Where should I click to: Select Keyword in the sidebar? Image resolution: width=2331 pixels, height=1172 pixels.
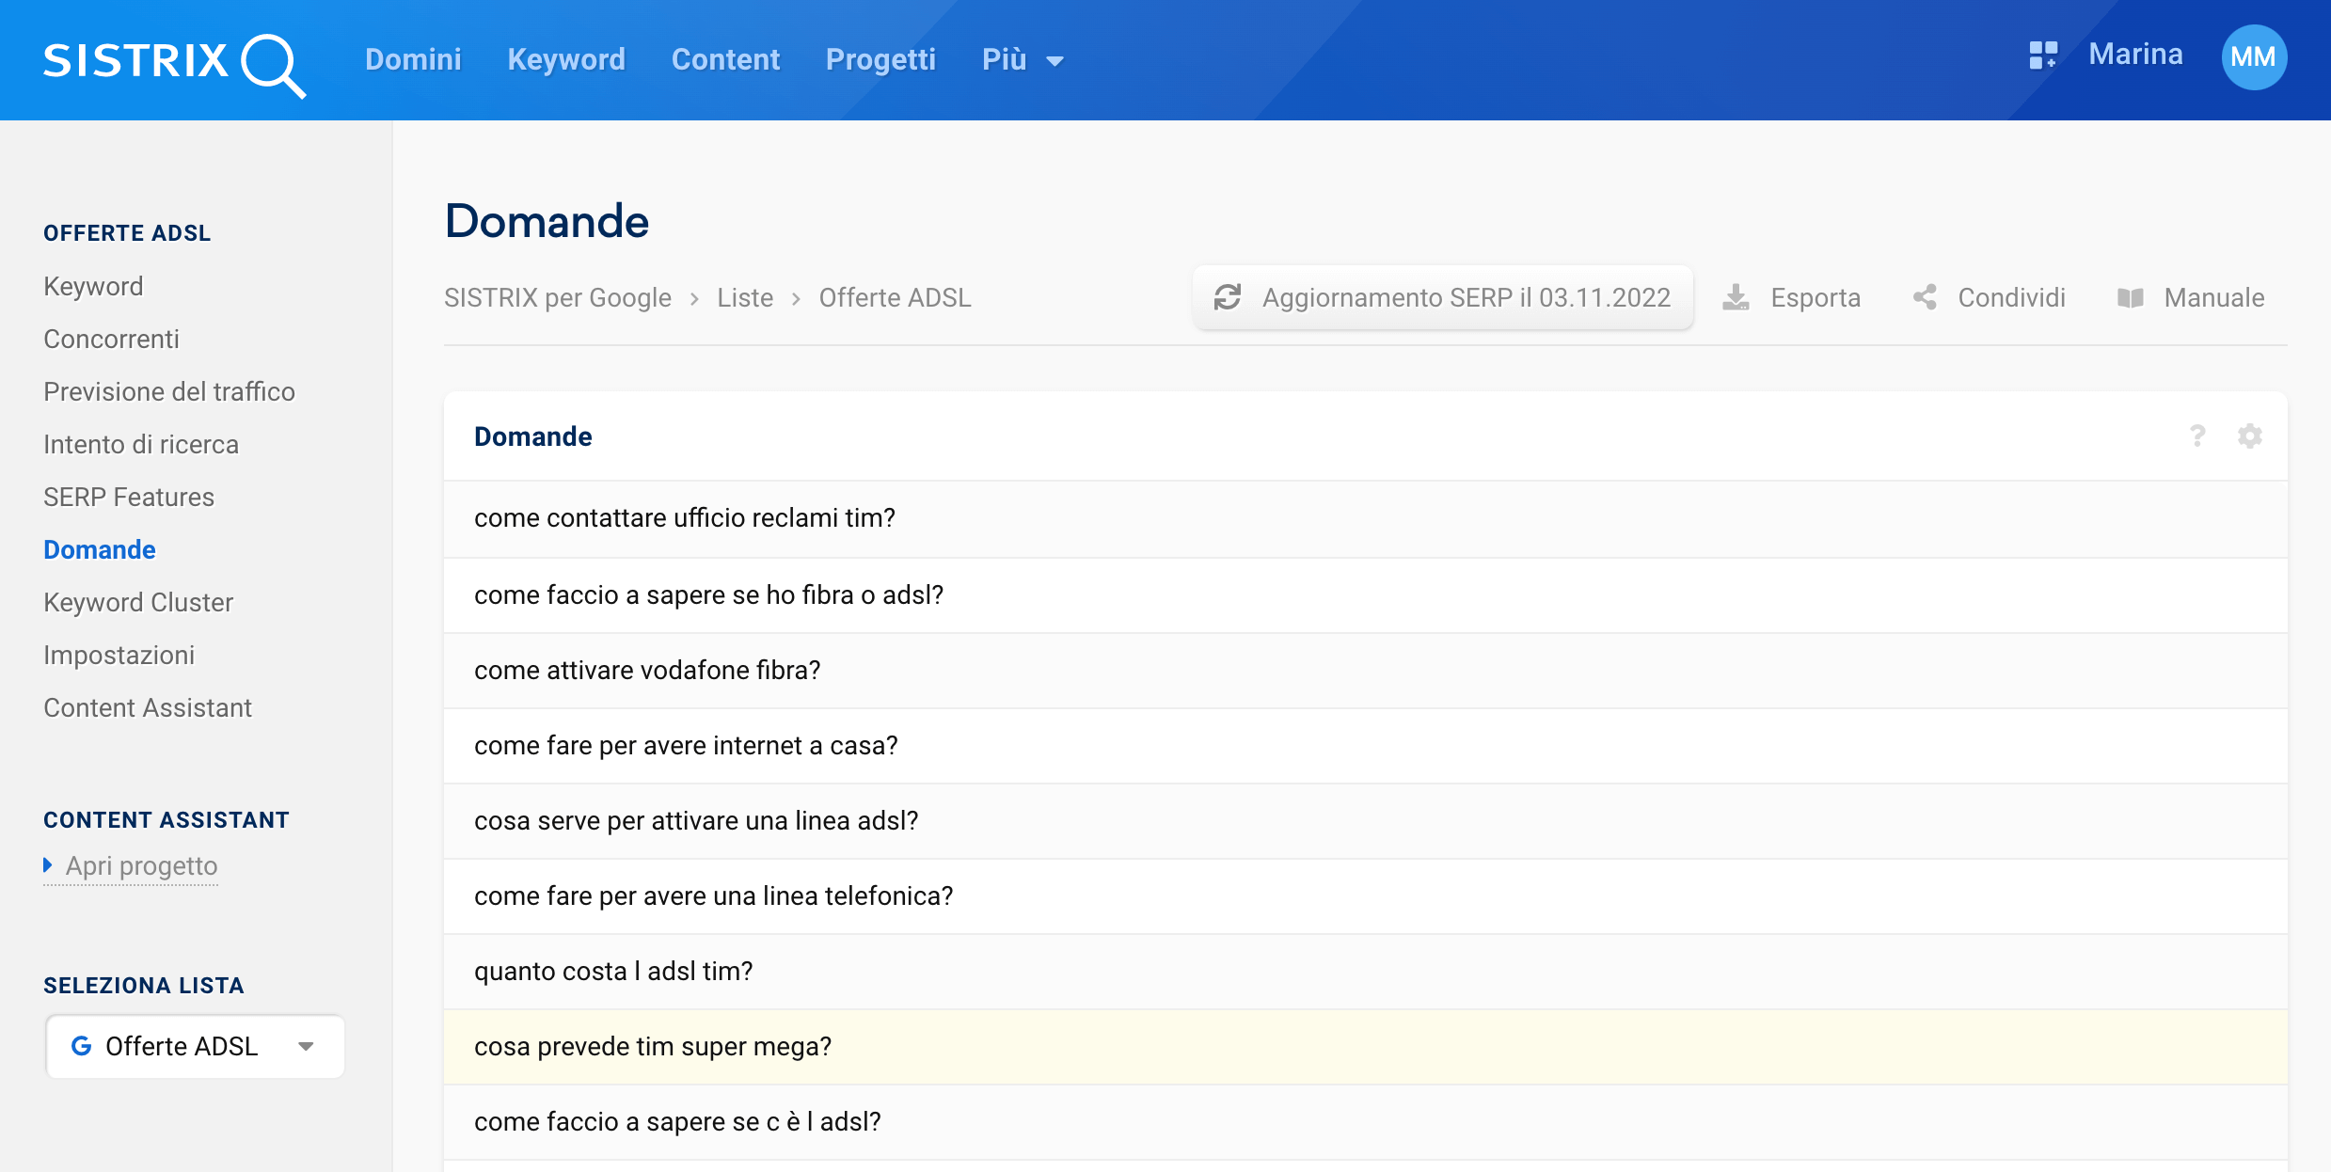pos(93,286)
